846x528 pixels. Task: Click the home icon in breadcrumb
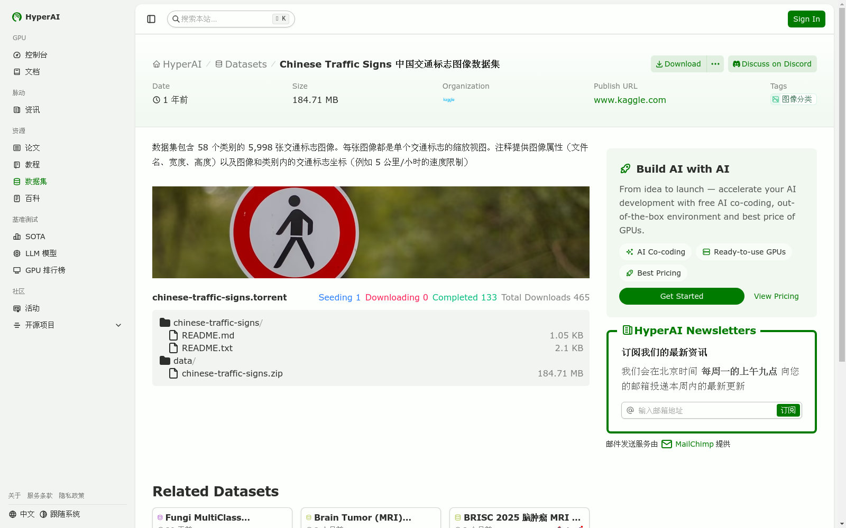[x=157, y=64]
